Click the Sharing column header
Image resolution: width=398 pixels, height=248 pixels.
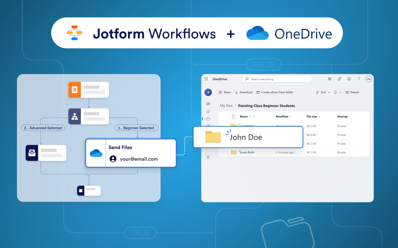click(342, 117)
